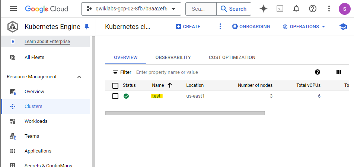Click the Status column header
Screen dimensions: 354x167
(x=129, y=85)
